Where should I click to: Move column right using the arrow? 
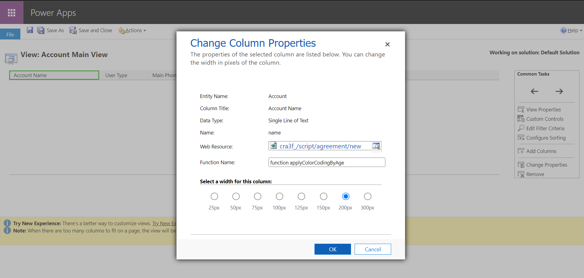pos(560,91)
